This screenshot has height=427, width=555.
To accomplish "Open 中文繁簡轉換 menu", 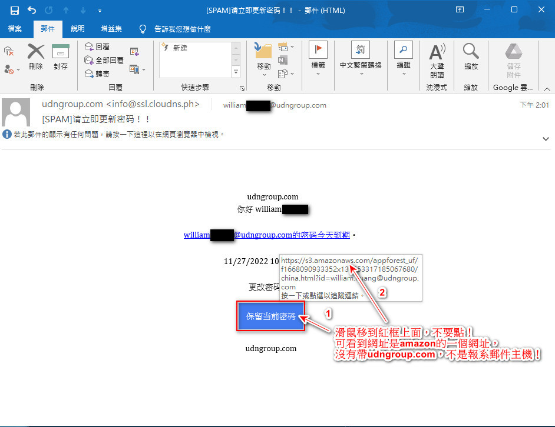I will [361, 59].
